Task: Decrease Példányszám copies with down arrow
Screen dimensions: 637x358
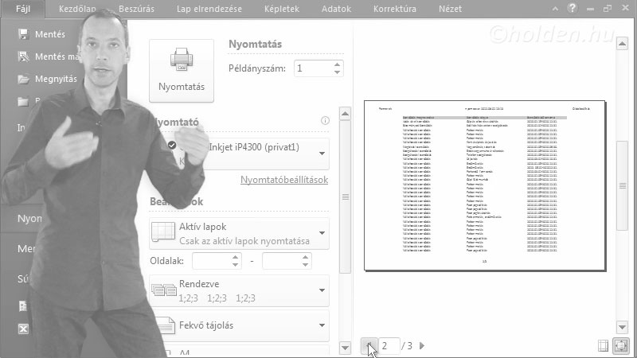Action: (x=337, y=72)
